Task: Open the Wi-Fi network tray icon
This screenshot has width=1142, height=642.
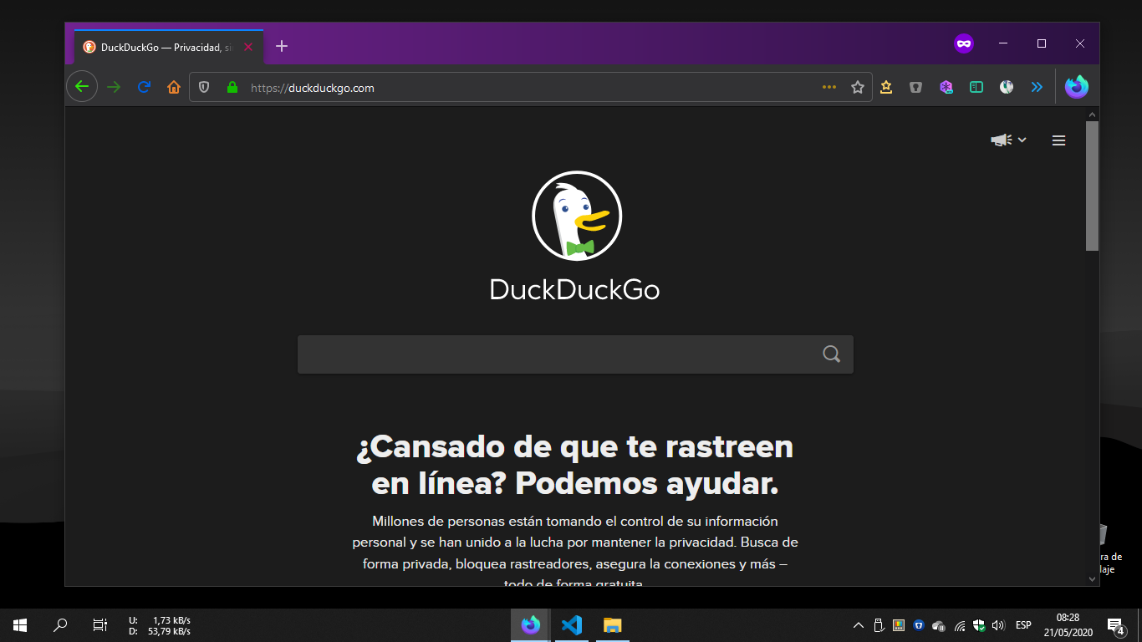Action: click(960, 625)
